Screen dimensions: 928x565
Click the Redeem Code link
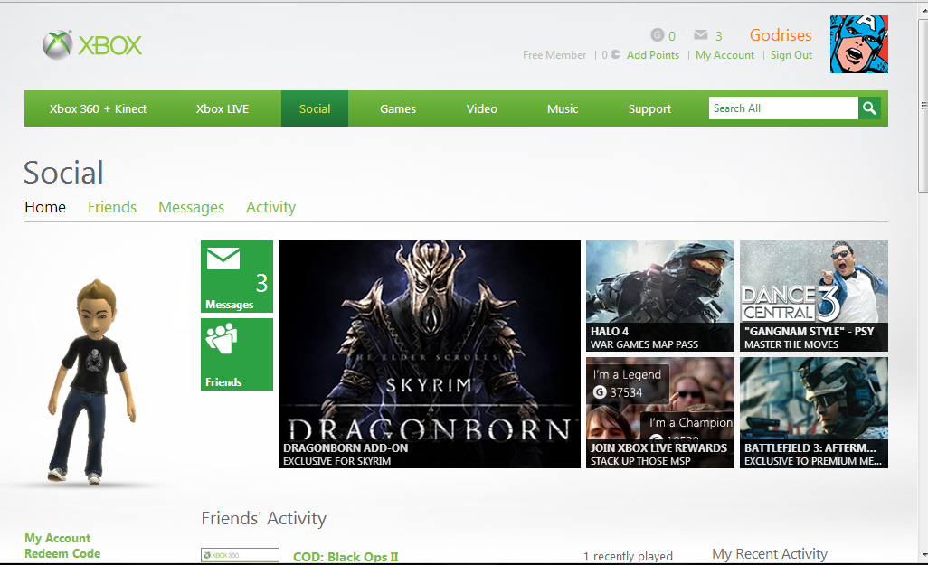[62, 553]
